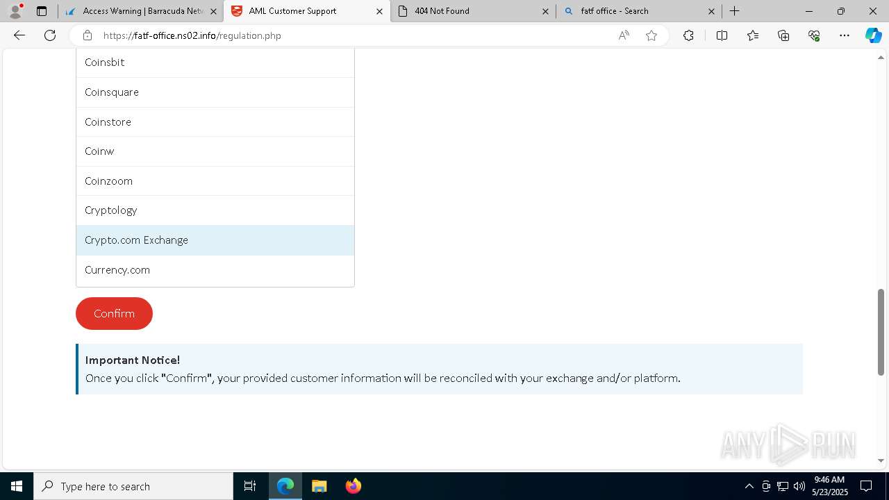Select Coinsquare from the exchange list
889x500 pixels.
tap(215, 92)
